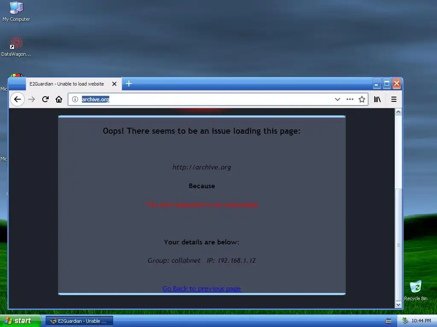
Task: Open the page actions three-dot menu
Action: [x=350, y=99]
